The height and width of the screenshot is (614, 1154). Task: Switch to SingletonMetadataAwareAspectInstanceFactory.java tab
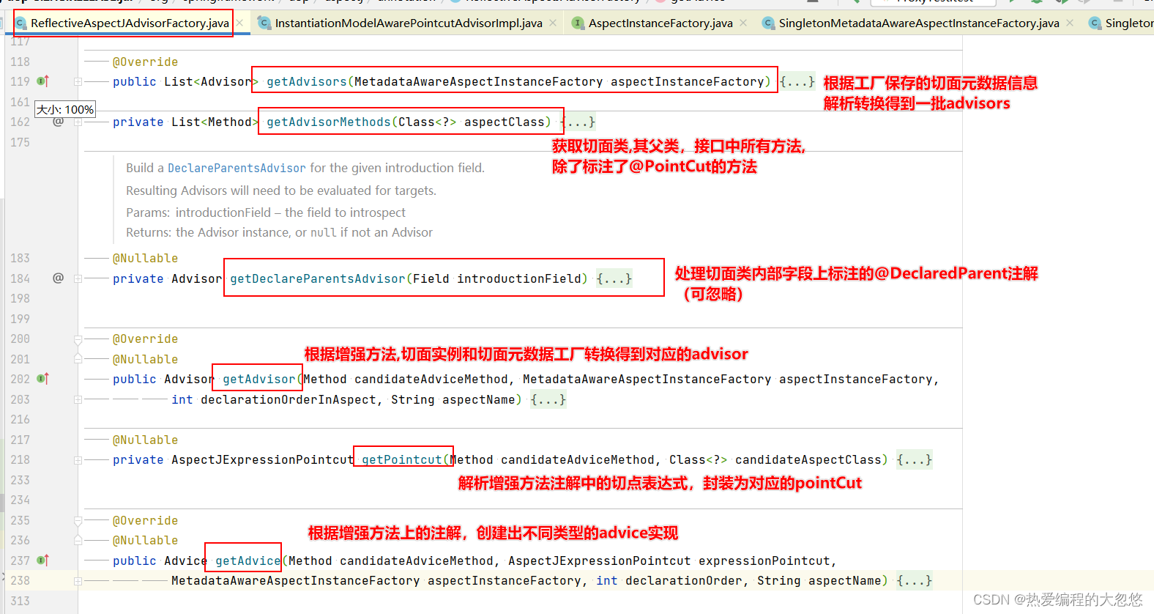click(x=919, y=23)
